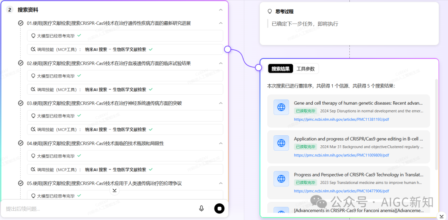The image size is (448, 220).
Task: Open step 02 纳米AI 搜索 tool call row
Action: 125,89
